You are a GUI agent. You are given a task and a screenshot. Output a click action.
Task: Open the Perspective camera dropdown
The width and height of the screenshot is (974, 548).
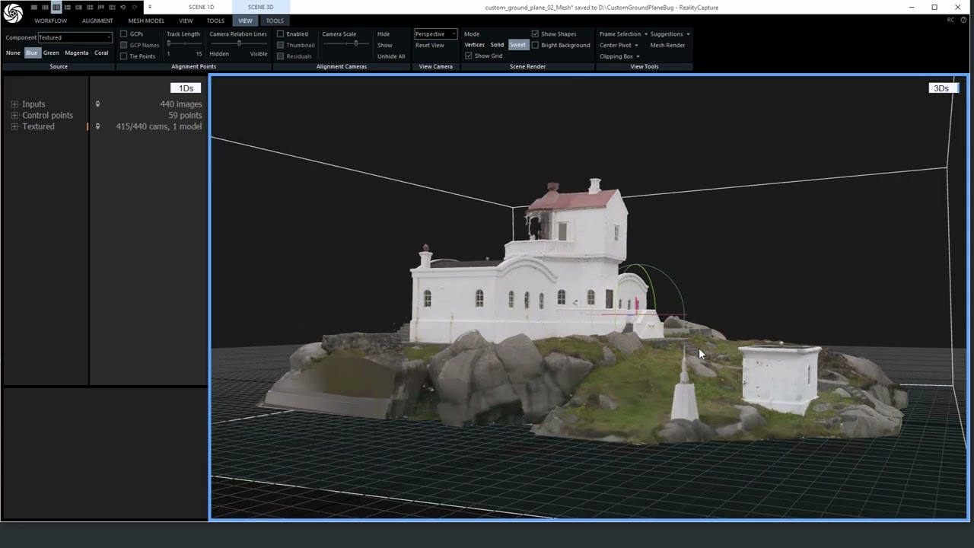(x=435, y=34)
